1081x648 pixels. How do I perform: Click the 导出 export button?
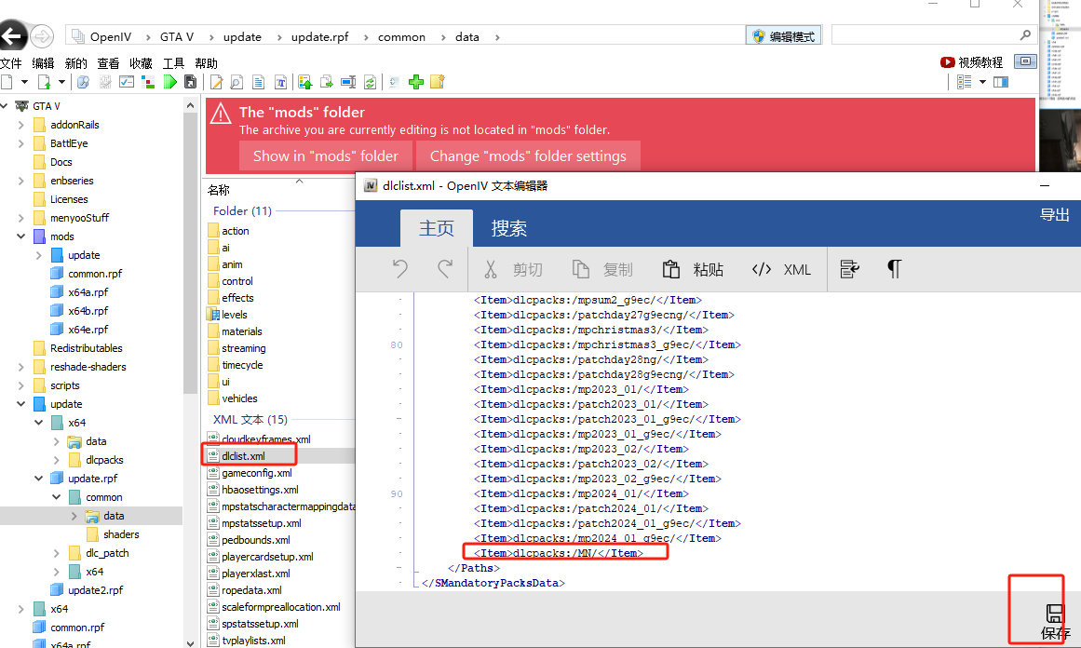tap(1054, 215)
